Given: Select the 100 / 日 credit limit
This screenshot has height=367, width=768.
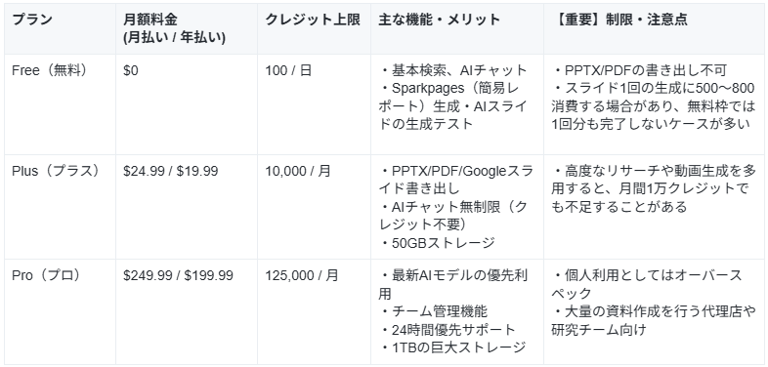Looking at the screenshot, I should (288, 70).
